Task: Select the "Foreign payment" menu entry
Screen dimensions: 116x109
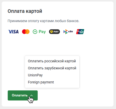Action: (41, 82)
